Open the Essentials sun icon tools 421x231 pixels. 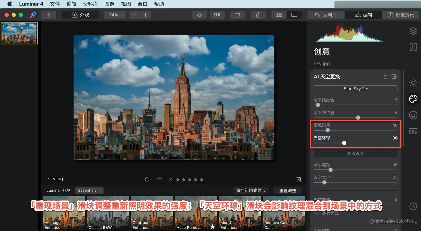pyautogui.click(x=413, y=83)
